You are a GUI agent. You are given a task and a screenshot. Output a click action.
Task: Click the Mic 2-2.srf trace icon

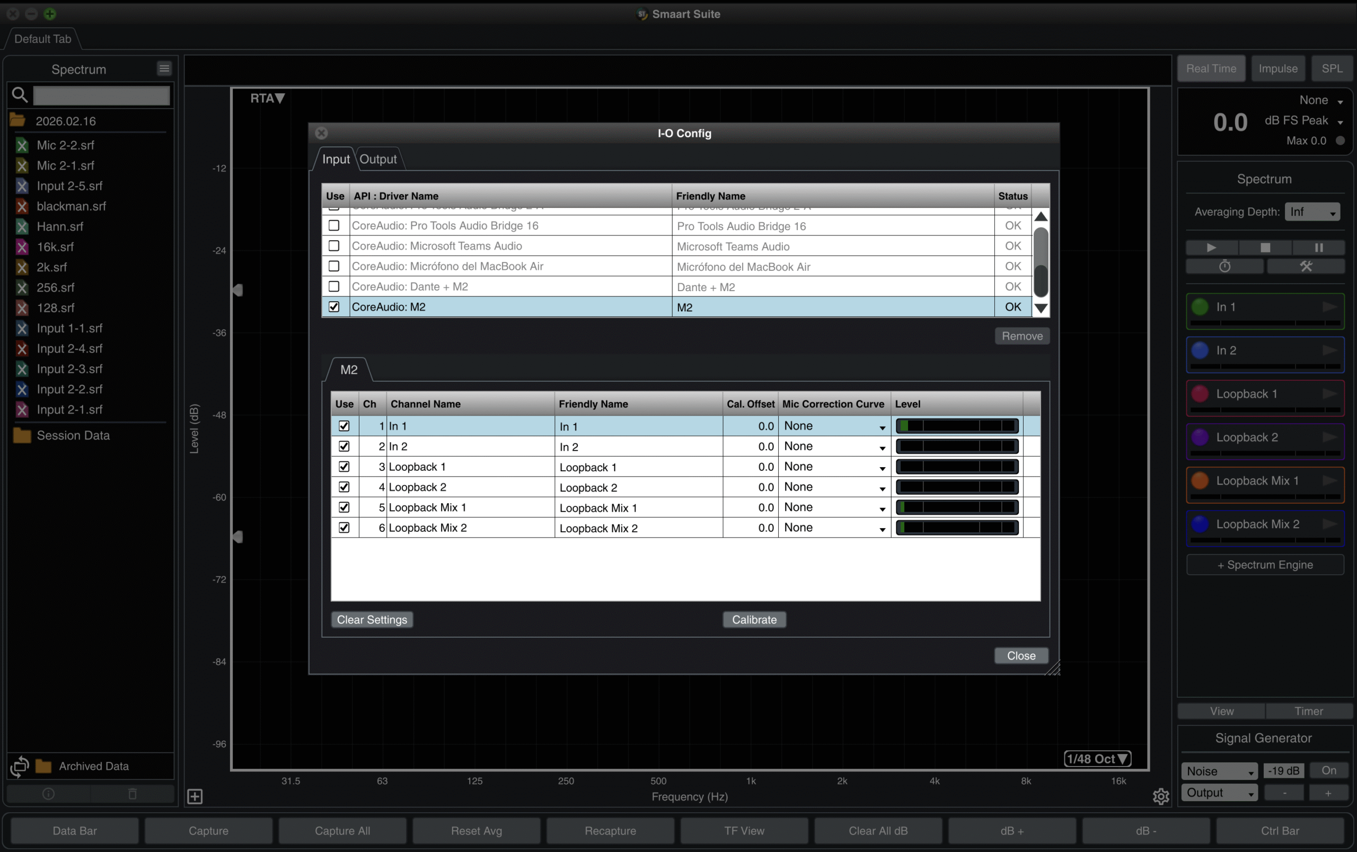[22, 145]
